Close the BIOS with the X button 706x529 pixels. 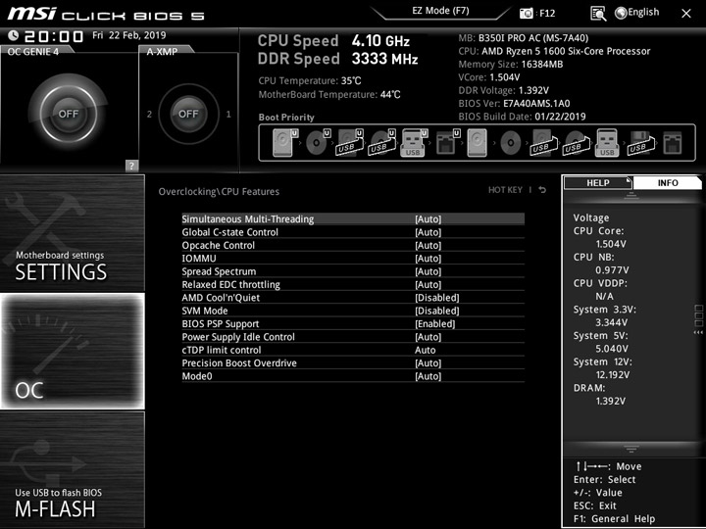[686, 14]
